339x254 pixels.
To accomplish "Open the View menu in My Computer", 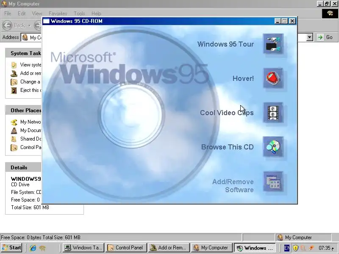I will [37, 14].
